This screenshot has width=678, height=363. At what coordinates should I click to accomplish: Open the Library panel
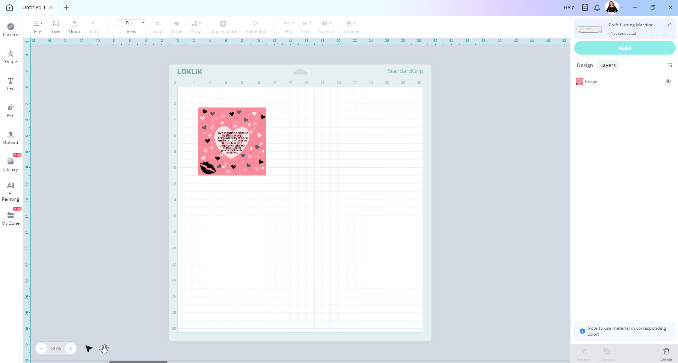[11, 164]
